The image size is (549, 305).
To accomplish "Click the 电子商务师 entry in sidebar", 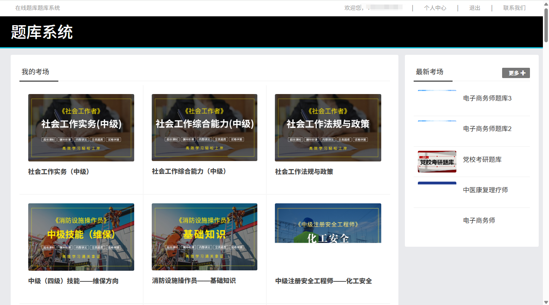I will tap(479, 220).
